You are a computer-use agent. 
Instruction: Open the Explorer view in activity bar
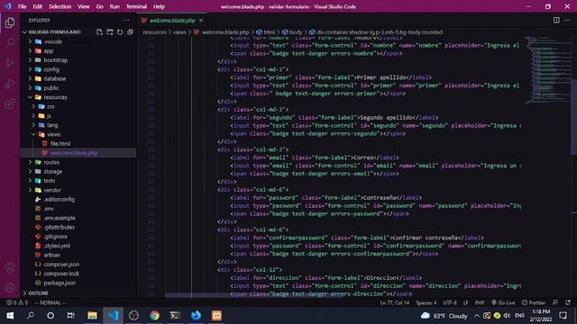pos(10,22)
